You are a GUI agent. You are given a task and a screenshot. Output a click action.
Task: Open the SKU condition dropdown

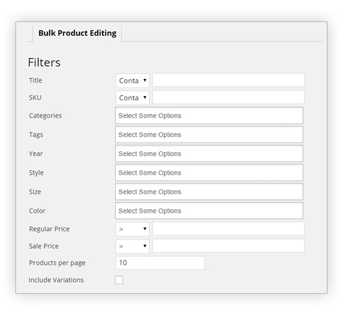[x=132, y=98]
